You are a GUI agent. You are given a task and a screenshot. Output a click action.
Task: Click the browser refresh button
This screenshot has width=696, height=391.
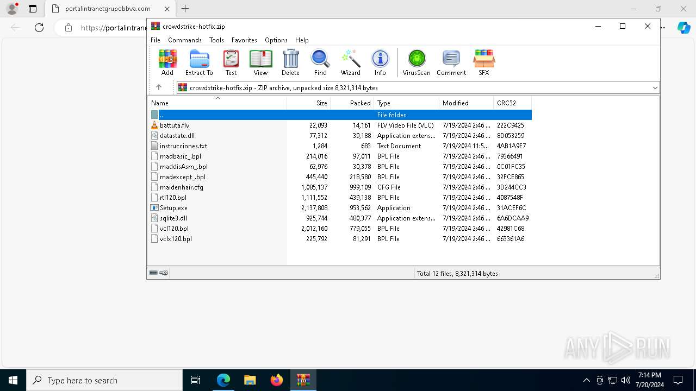click(39, 28)
